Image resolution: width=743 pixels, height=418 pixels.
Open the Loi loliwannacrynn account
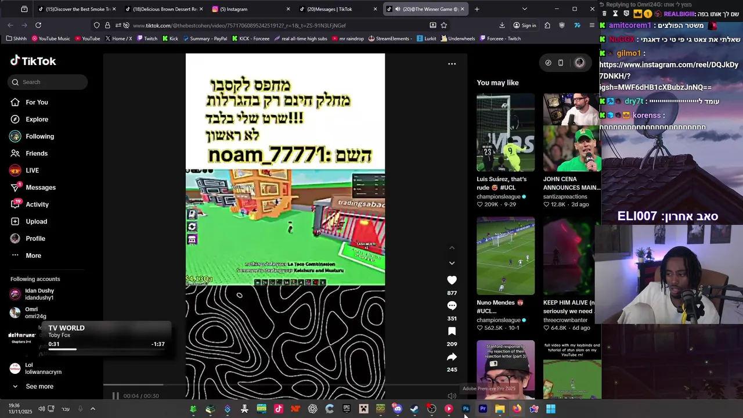pos(43,369)
